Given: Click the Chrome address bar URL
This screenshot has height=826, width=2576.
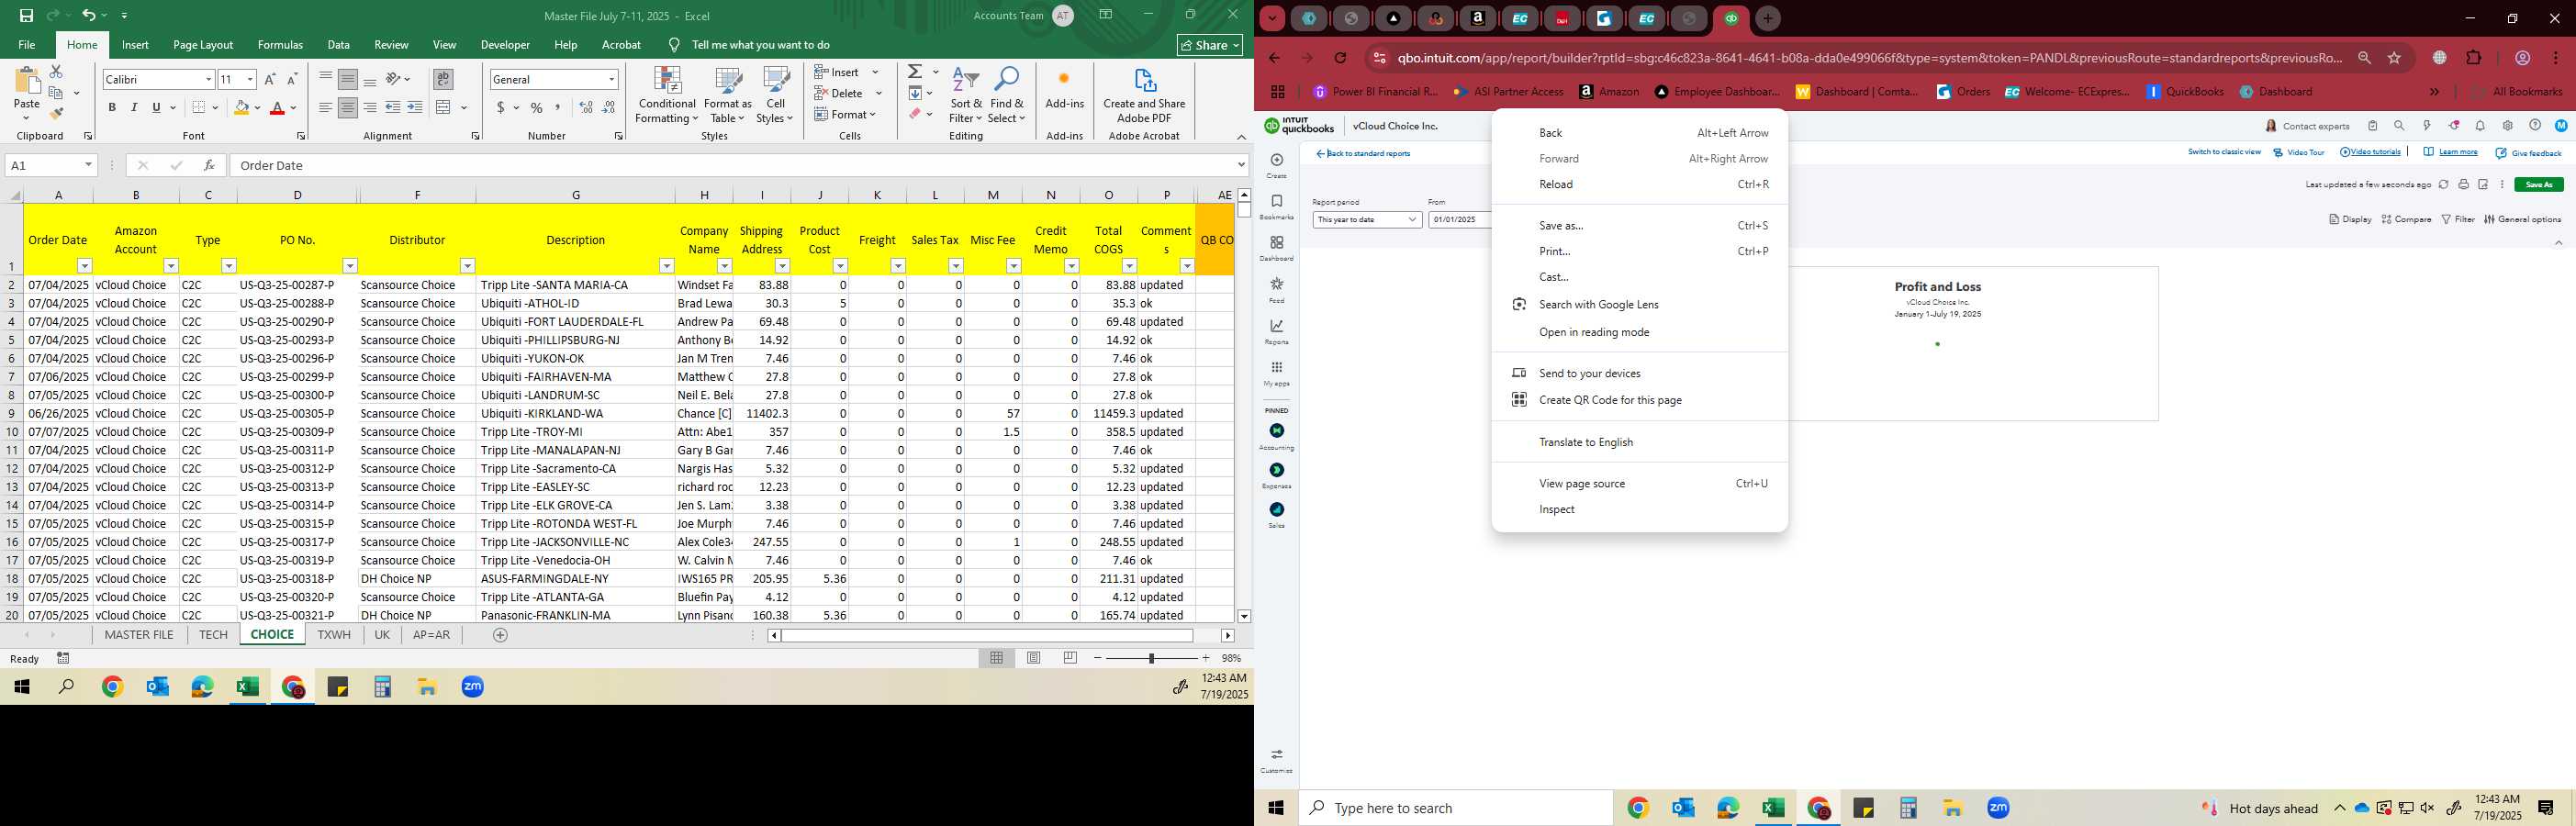Looking at the screenshot, I should pos(1869,58).
